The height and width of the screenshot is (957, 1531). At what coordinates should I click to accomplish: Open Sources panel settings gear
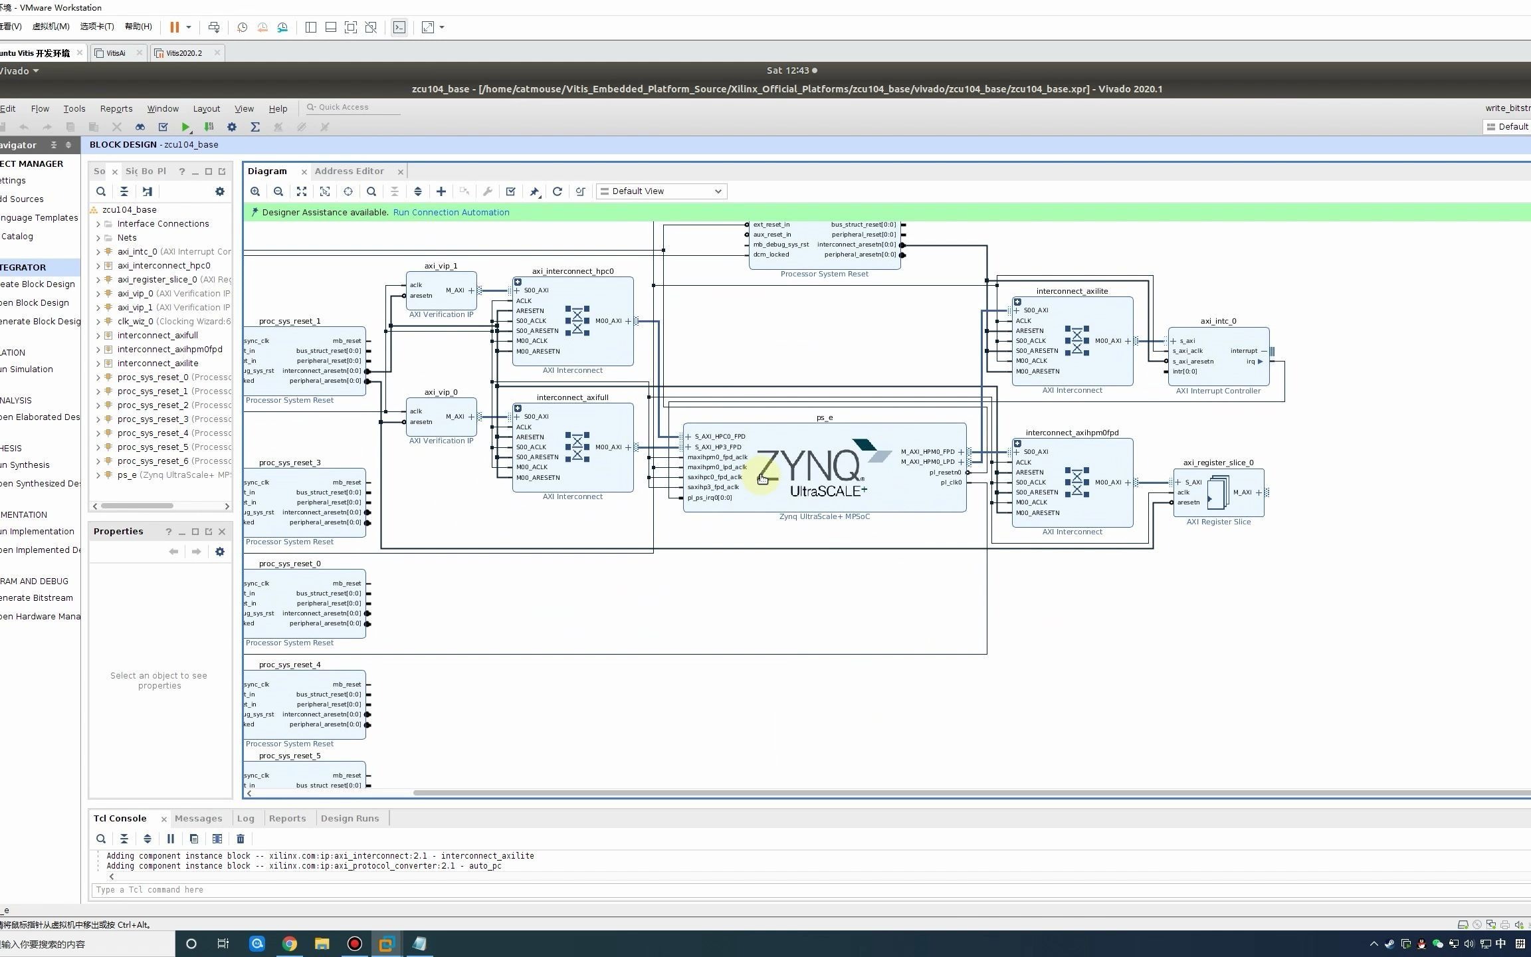click(220, 191)
